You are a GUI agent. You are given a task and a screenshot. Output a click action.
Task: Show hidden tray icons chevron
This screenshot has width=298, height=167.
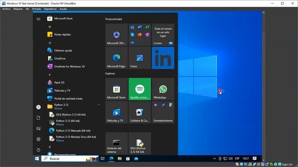pyautogui.click(x=214, y=159)
